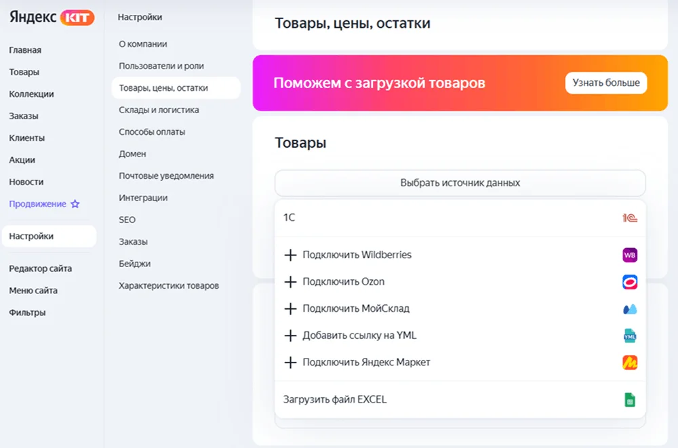Open Характеристики товаров settings
The height and width of the screenshot is (448, 678).
169,286
